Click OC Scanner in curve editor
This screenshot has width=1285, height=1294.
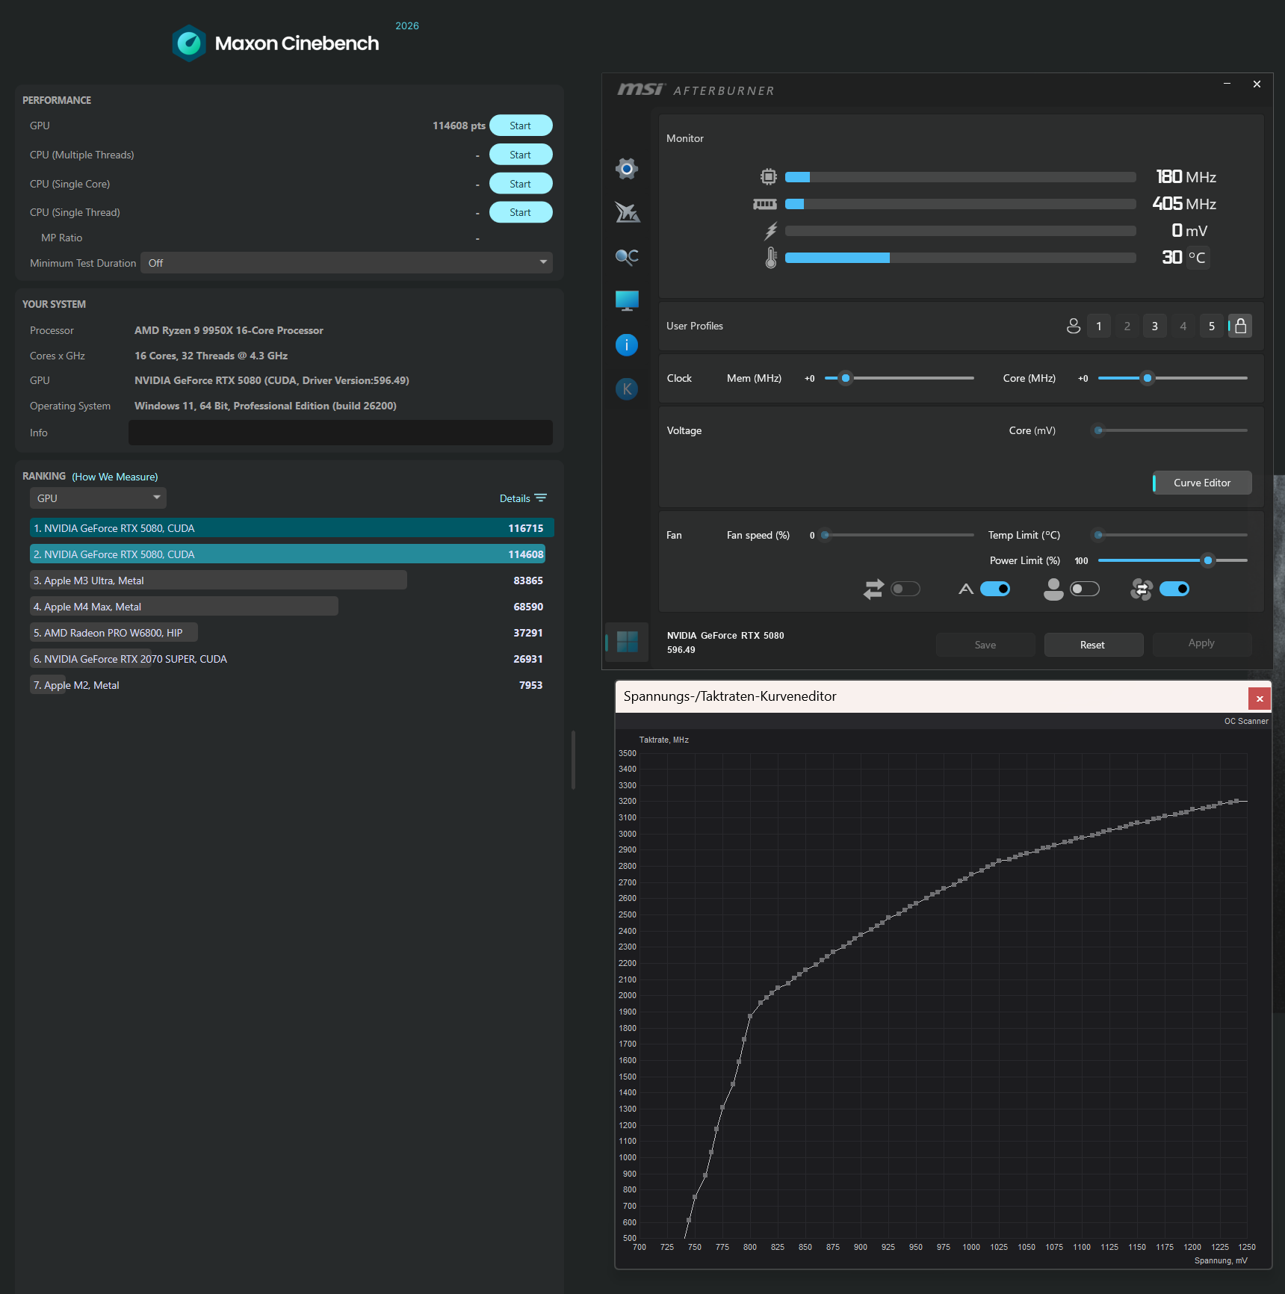(x=1245, y=721)
